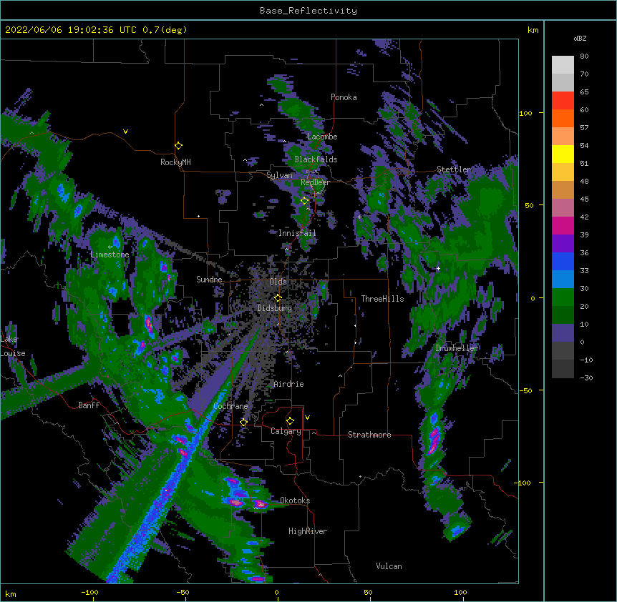Click the HighRiver label

(308, 531)
